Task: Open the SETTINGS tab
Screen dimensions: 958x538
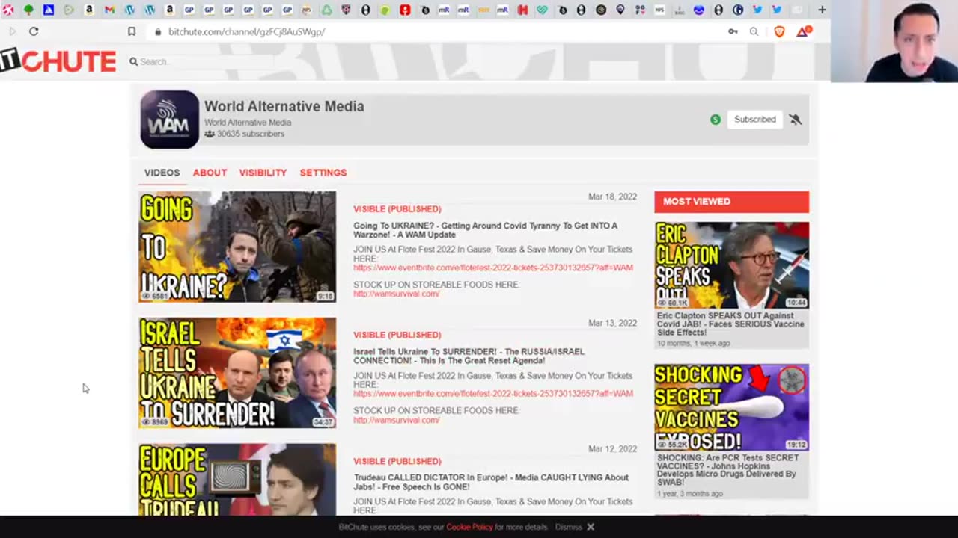Action: pos(323,173)
